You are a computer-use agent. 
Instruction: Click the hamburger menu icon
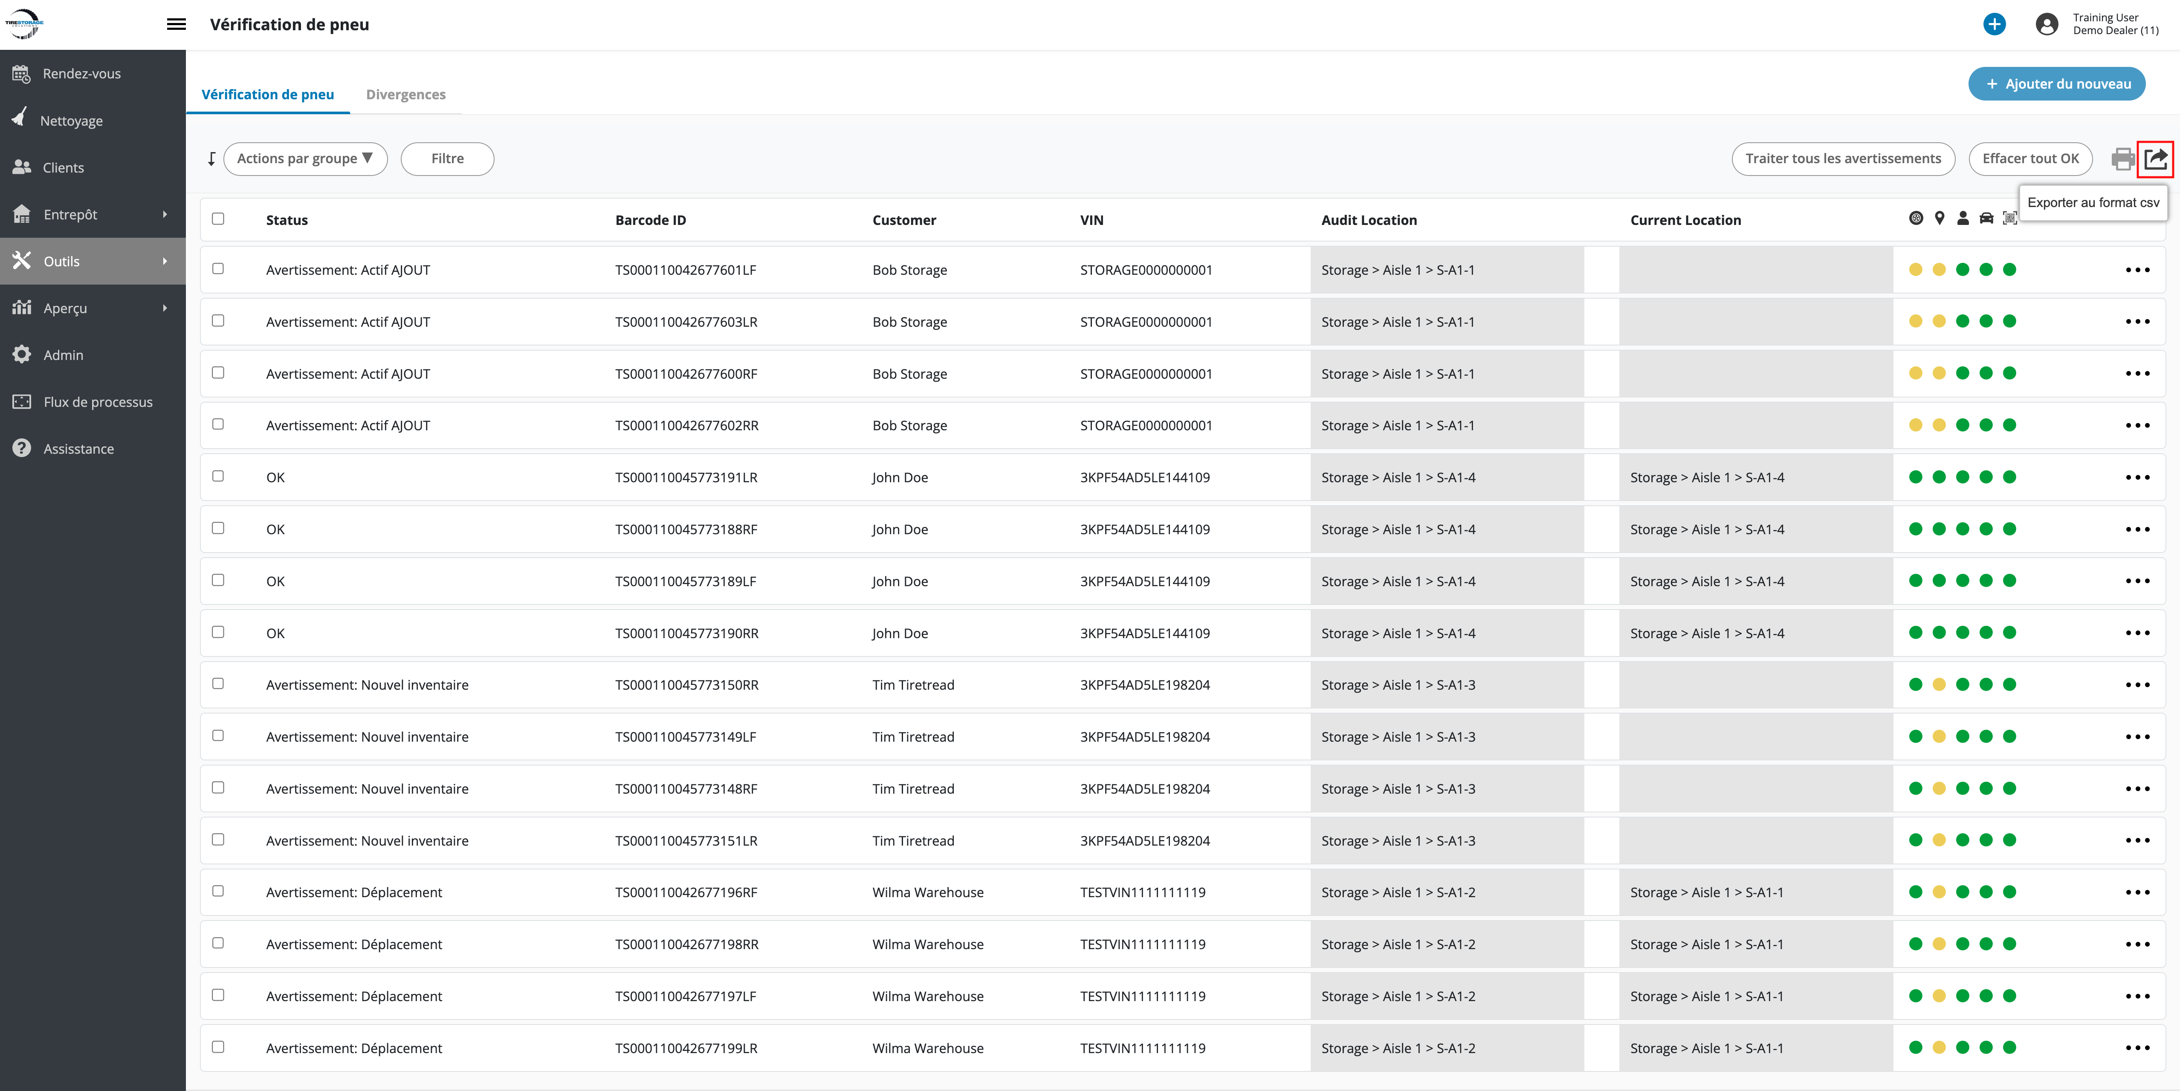tap(176, 25)
